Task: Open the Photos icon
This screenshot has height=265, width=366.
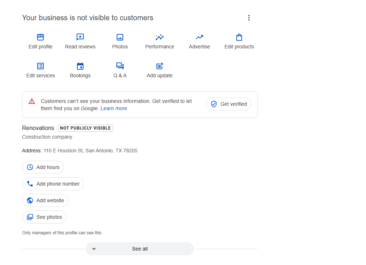Action: [x=120, y=37]
